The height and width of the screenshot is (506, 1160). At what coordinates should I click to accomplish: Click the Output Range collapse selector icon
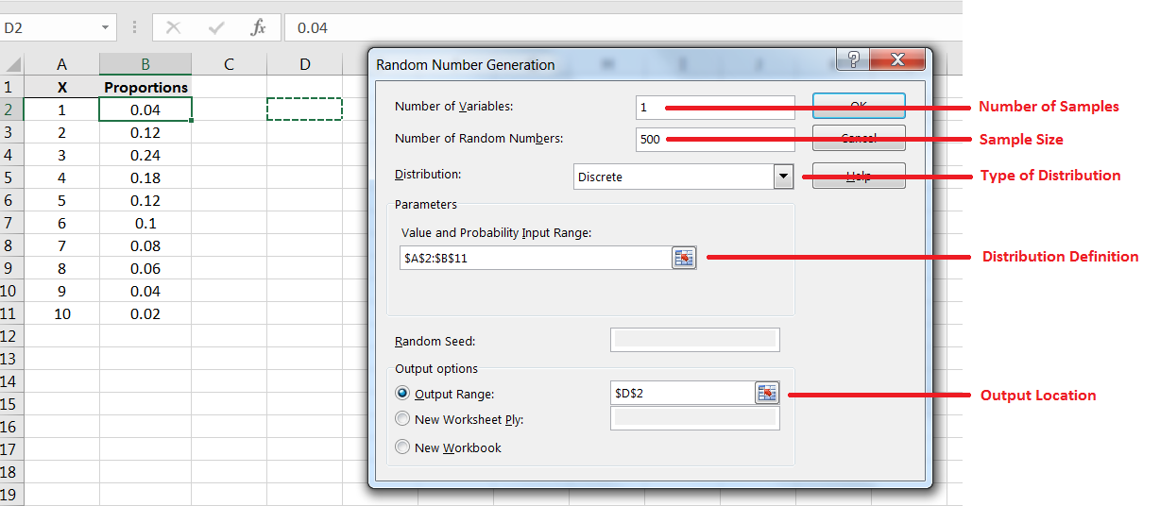click(x=766, y=393)
